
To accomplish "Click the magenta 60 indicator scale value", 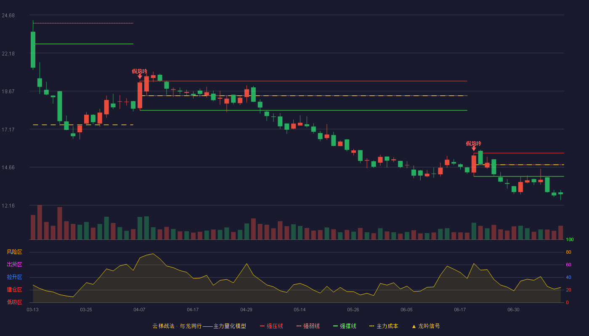I will point(568,265).
